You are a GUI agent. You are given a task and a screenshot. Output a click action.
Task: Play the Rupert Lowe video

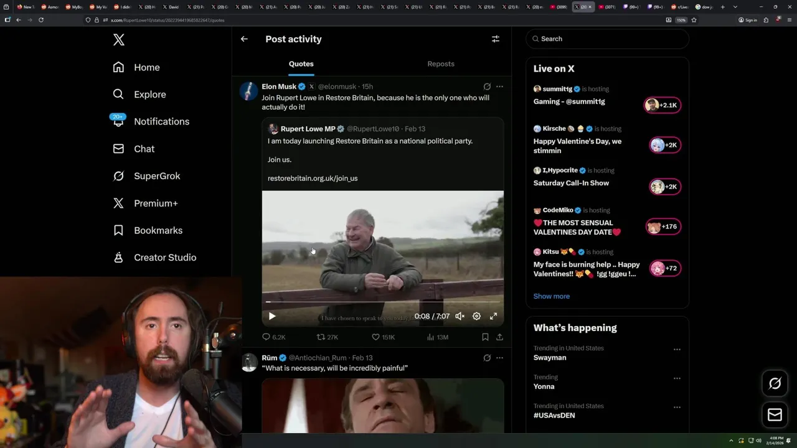pyautogui.click(x=272, y=316)
